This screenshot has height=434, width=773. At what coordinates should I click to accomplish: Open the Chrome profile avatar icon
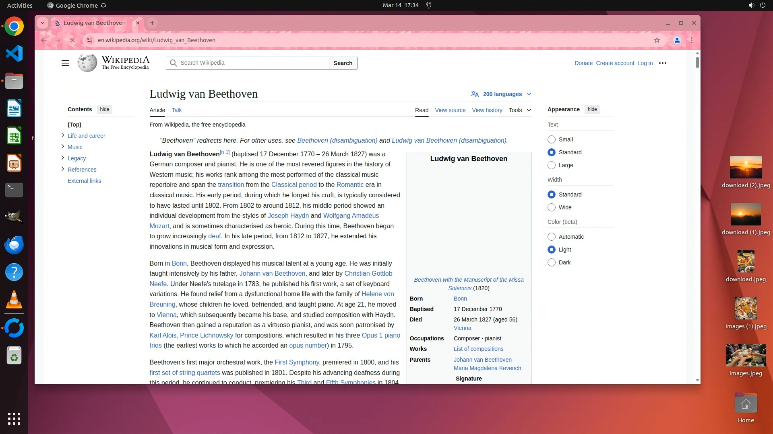coord(677,40)
